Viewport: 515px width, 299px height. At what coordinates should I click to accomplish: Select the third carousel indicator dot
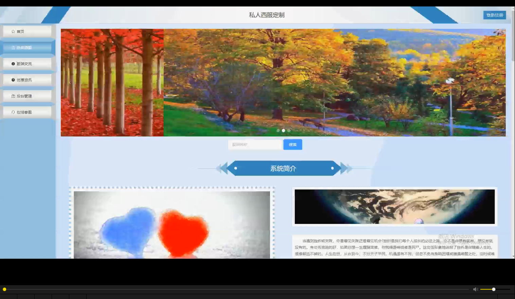coord(289,130)
